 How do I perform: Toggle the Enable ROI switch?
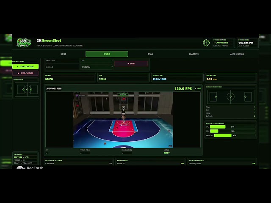[183, 163]
